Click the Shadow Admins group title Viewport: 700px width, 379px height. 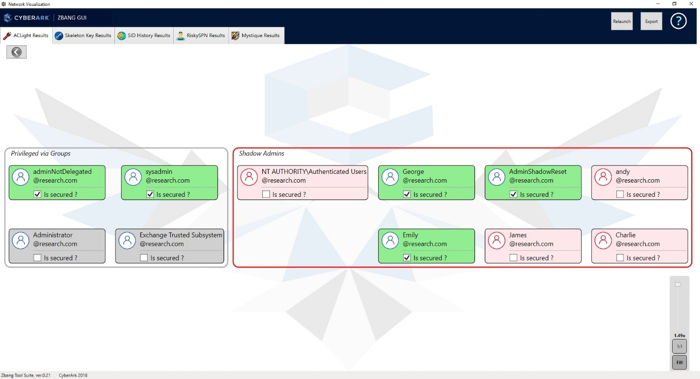[262, 153]
